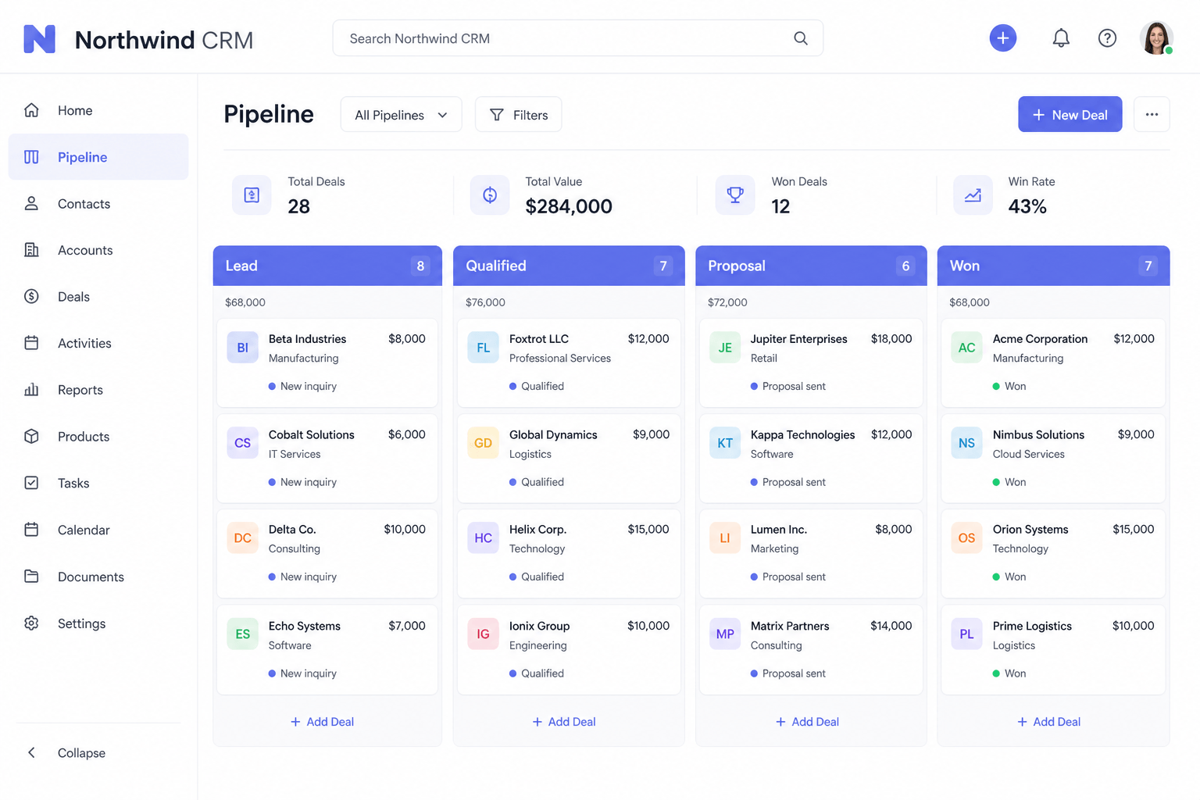1200x800 pixels.
Task: Open the user profile avatar
Action: (1156, 37)
